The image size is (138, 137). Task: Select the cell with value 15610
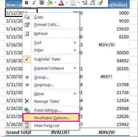(122, 29)
